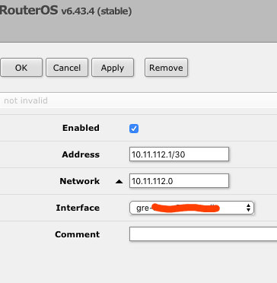Open the Interface dropdown
The image size is (277, 283).
click(x=192, y=208)
